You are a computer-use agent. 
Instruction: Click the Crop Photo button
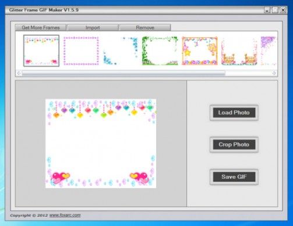pyautogui.click(x=234, y=145)
